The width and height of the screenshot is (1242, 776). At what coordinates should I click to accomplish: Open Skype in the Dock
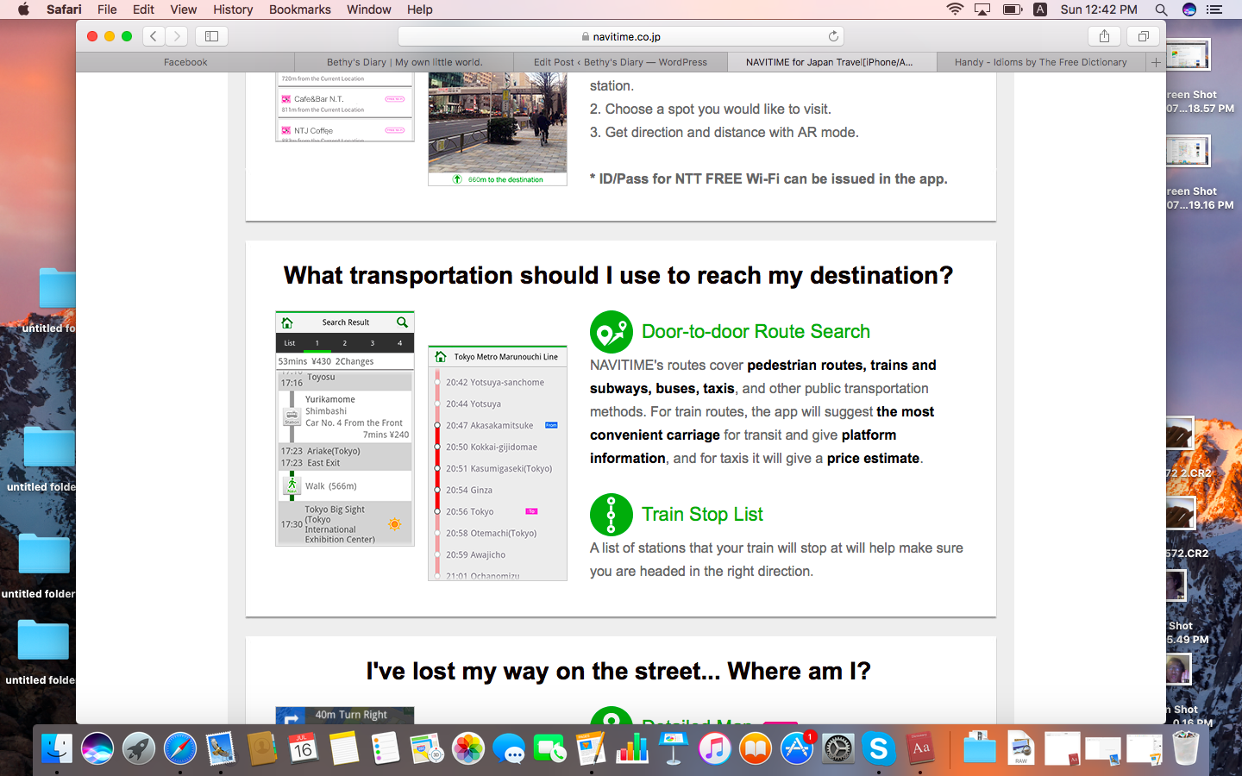879,748
